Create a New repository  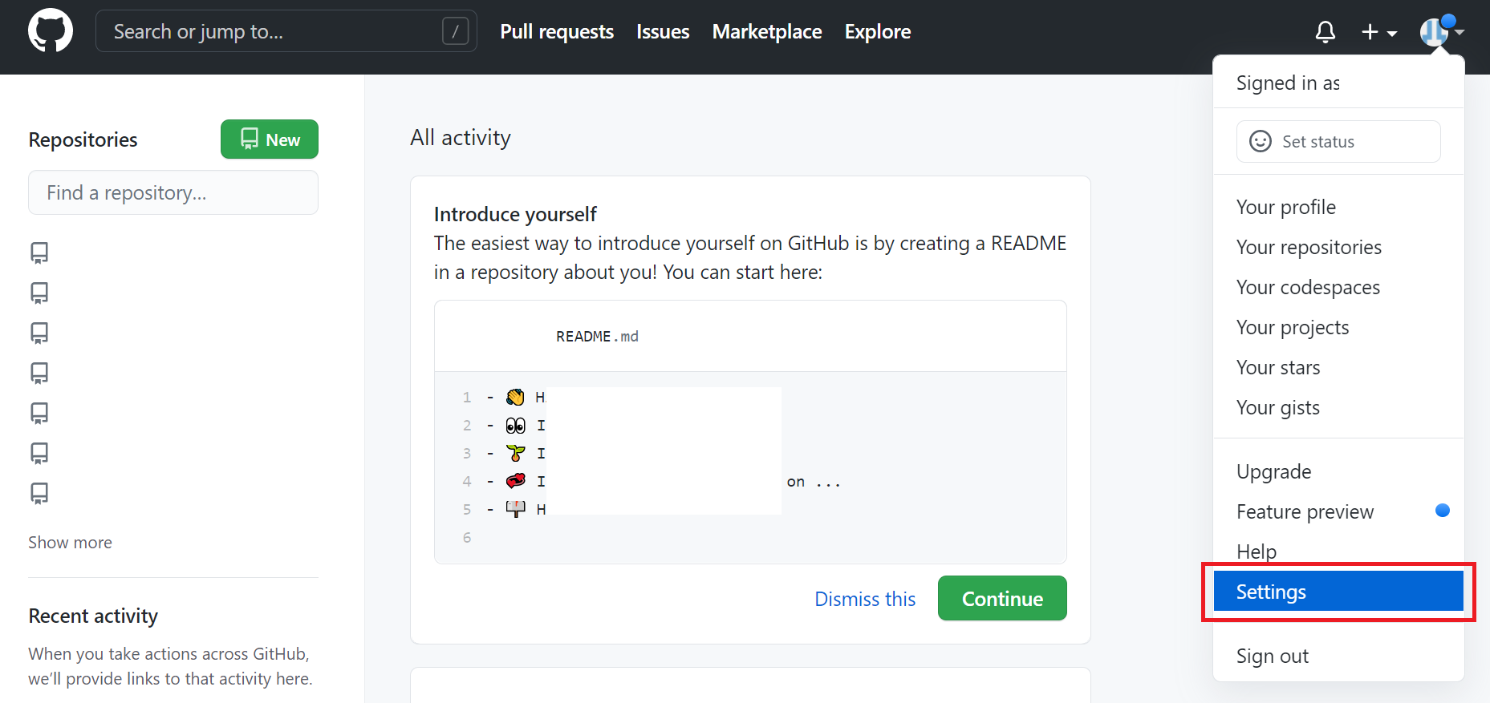pyautogui.click(x=270, y=139)
